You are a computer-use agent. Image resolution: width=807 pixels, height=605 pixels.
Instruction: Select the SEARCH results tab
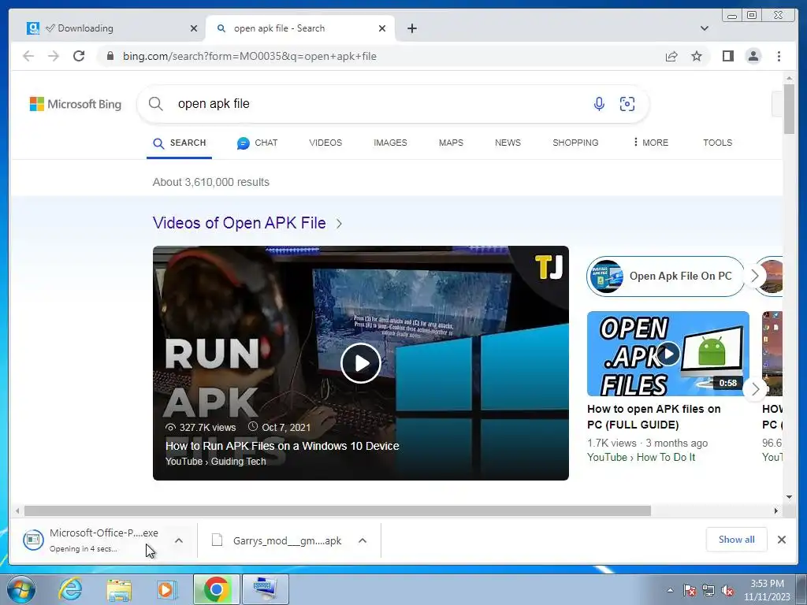(179, 143)
